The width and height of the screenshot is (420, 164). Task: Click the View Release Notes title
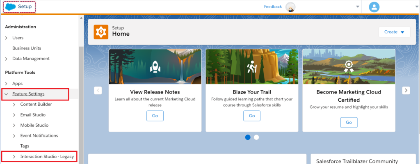click(155, 92)
